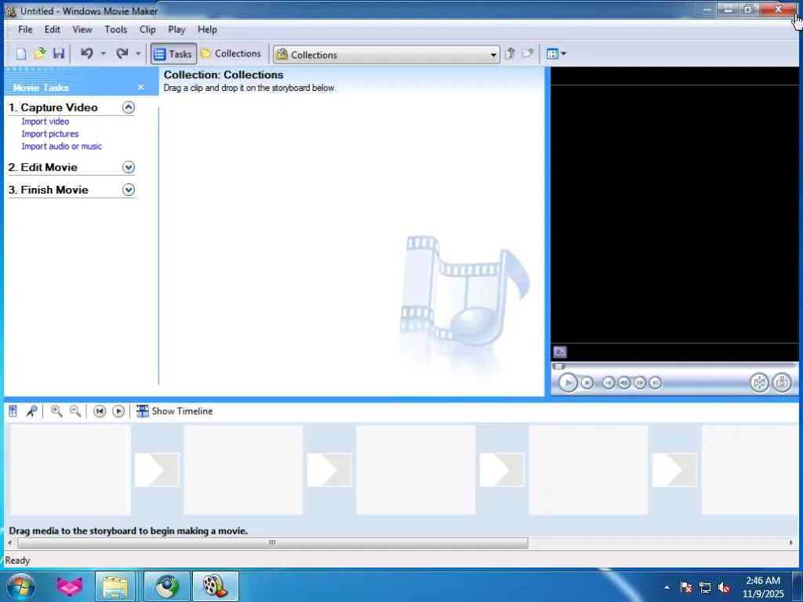Click the Import pictures link

point(50,133)
